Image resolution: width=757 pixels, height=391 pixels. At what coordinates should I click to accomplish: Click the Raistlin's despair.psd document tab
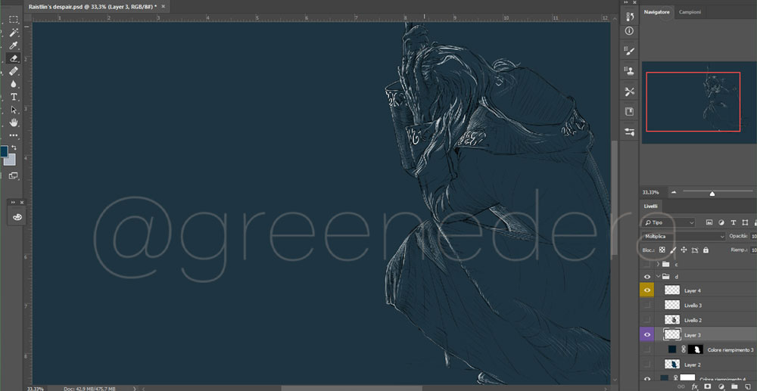91,6
